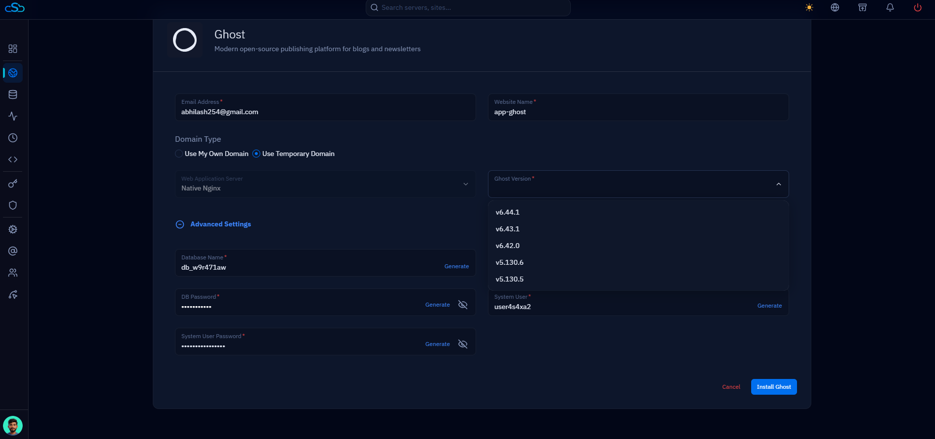Generate a new Database Name
This screenshot has width=935, height=439.
456,266
